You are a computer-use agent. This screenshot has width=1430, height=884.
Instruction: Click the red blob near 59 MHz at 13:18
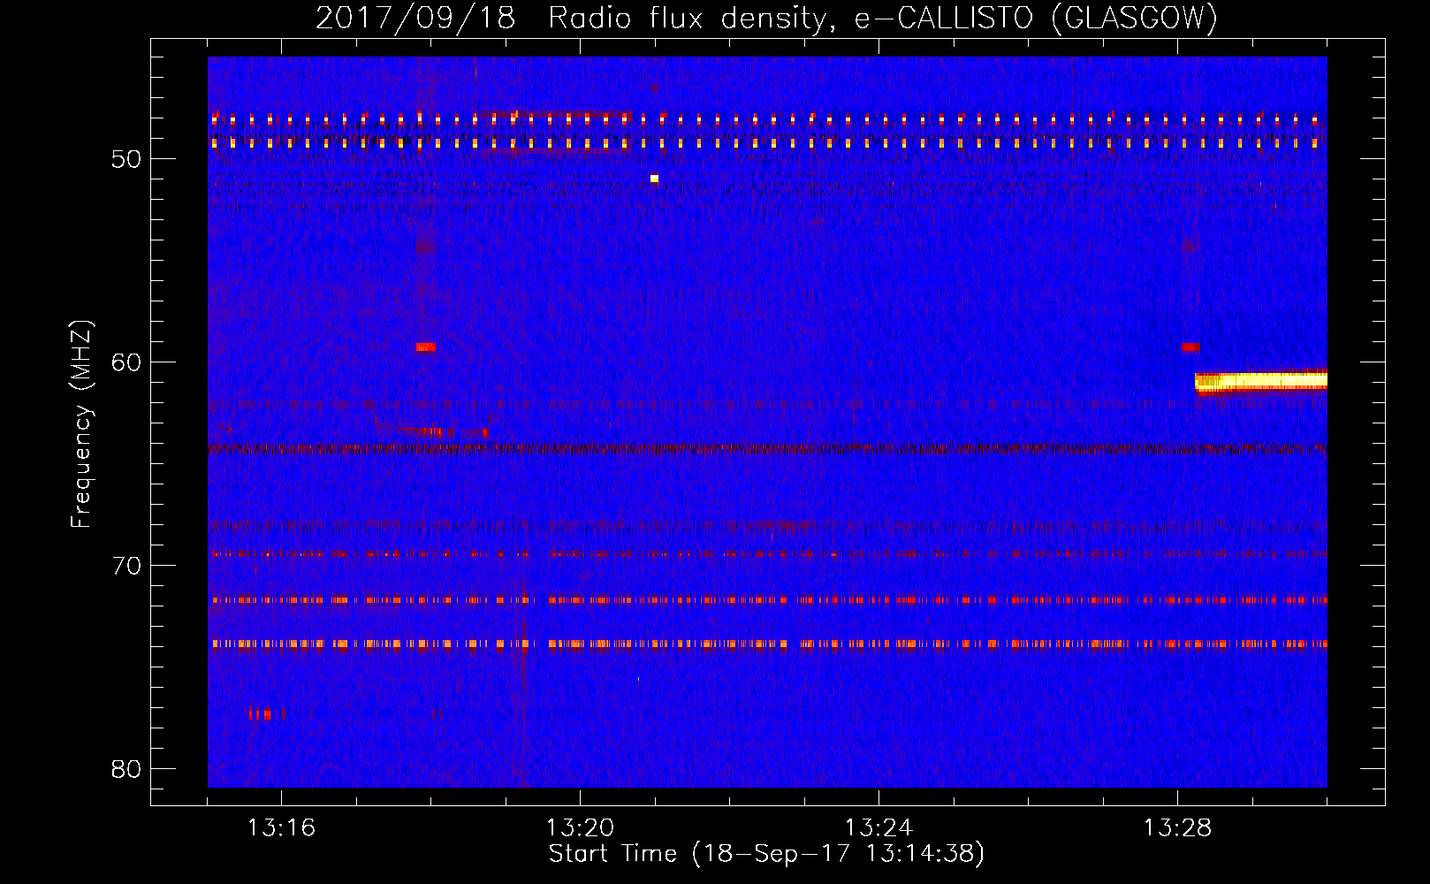coord(426,347)
